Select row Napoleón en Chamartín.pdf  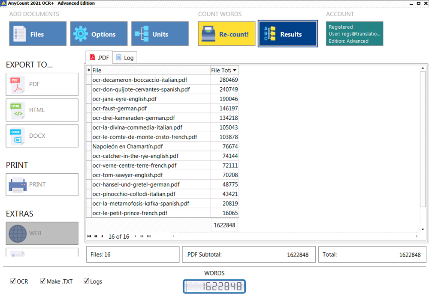coord(162,146)
